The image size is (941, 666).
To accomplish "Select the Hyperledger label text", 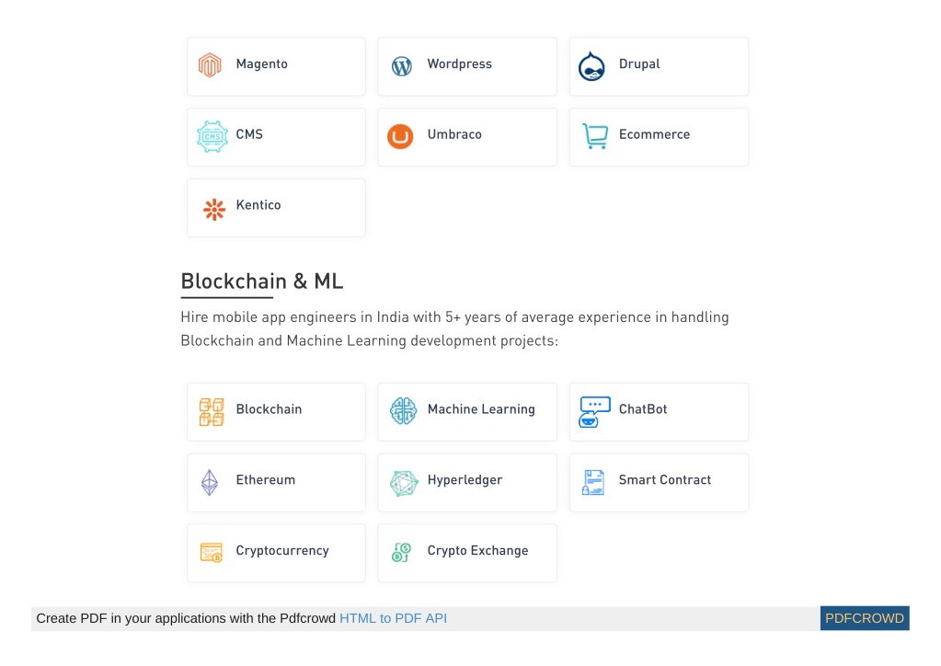I will tap(465, 480).
